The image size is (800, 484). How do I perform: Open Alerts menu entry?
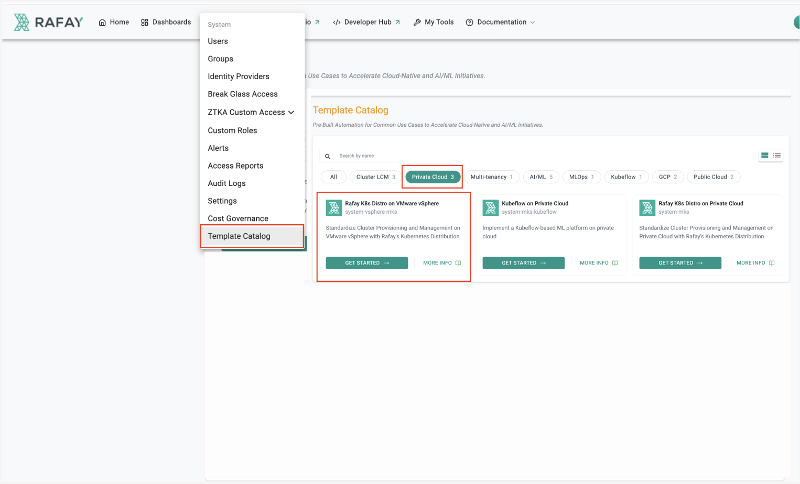252,148
